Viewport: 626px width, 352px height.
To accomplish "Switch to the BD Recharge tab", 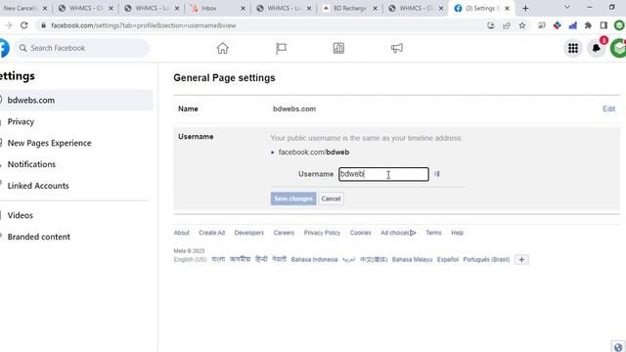I will (x=349, y=8).
